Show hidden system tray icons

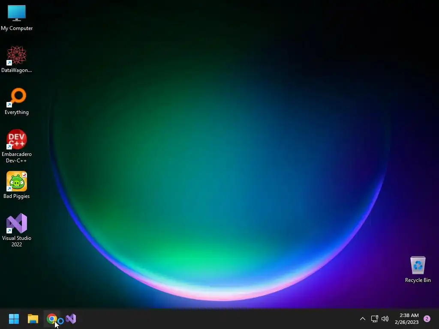363,319
